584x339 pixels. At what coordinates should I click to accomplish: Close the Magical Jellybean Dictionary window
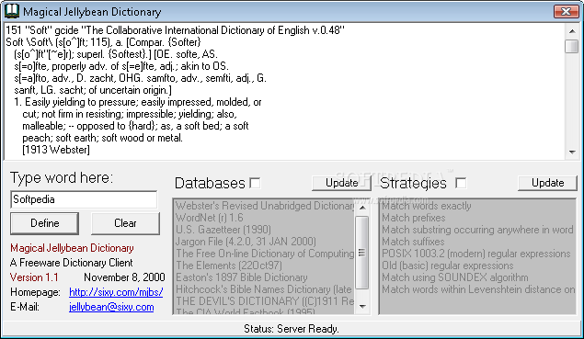click(566, 12)
